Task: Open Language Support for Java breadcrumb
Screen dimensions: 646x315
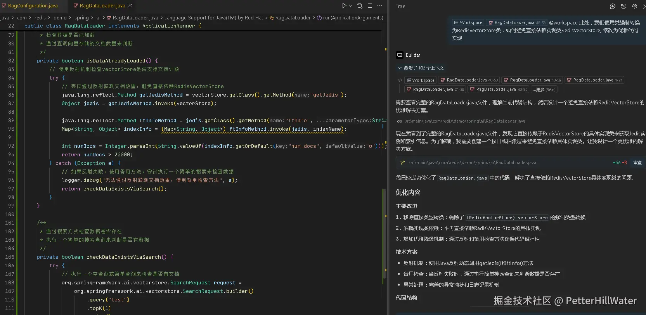Action: click(x=213, y=18)
